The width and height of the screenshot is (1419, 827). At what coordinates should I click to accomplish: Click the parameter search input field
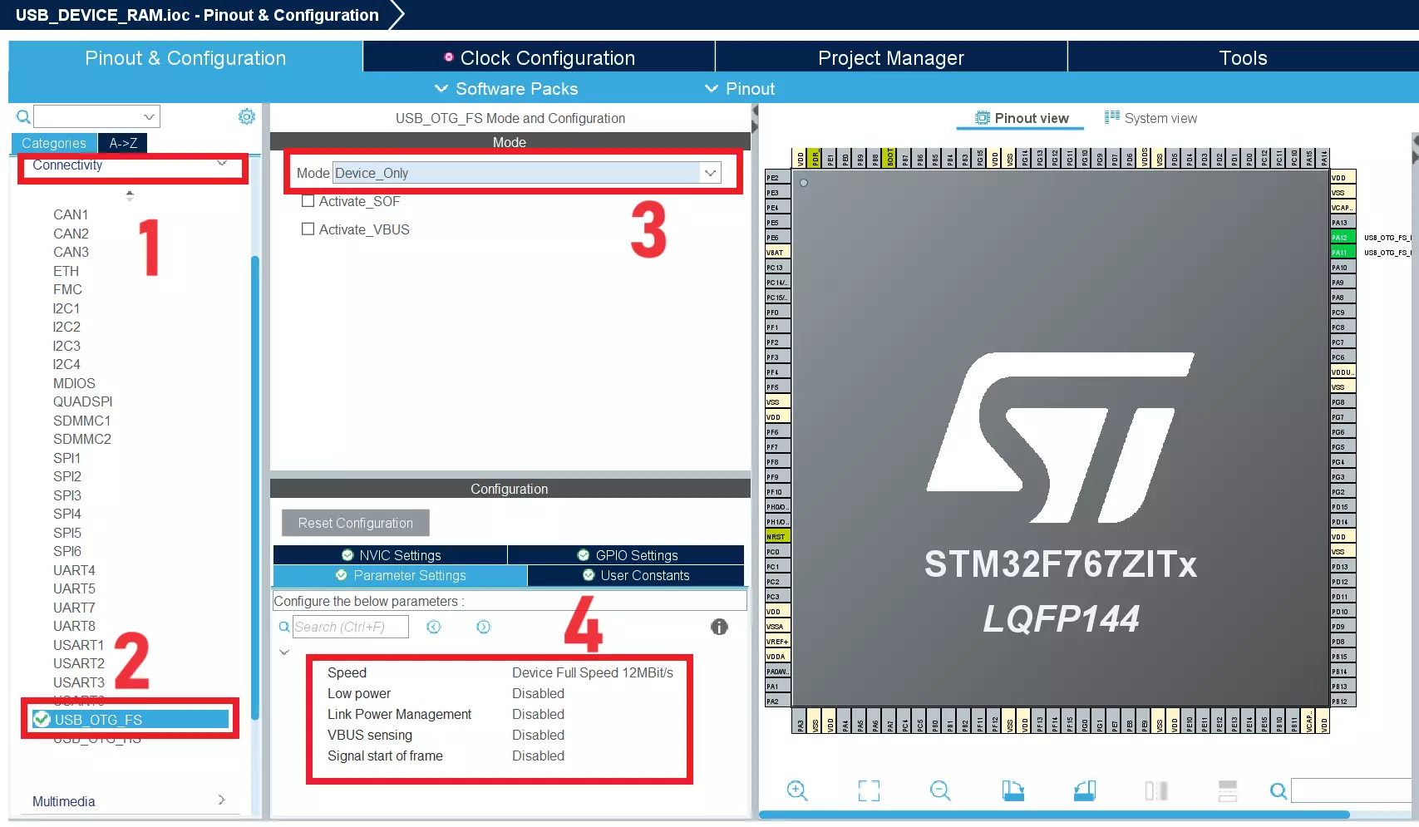click(351, 627)
